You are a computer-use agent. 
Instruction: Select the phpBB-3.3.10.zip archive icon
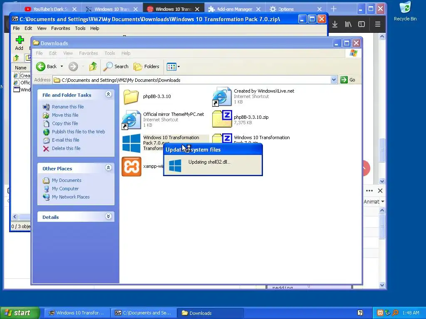coord(222,119)
